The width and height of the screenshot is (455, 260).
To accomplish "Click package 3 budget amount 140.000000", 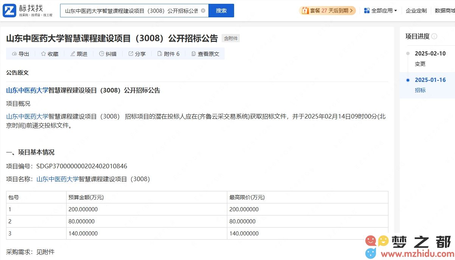I will pyautogui.click(x=83, y=234).
